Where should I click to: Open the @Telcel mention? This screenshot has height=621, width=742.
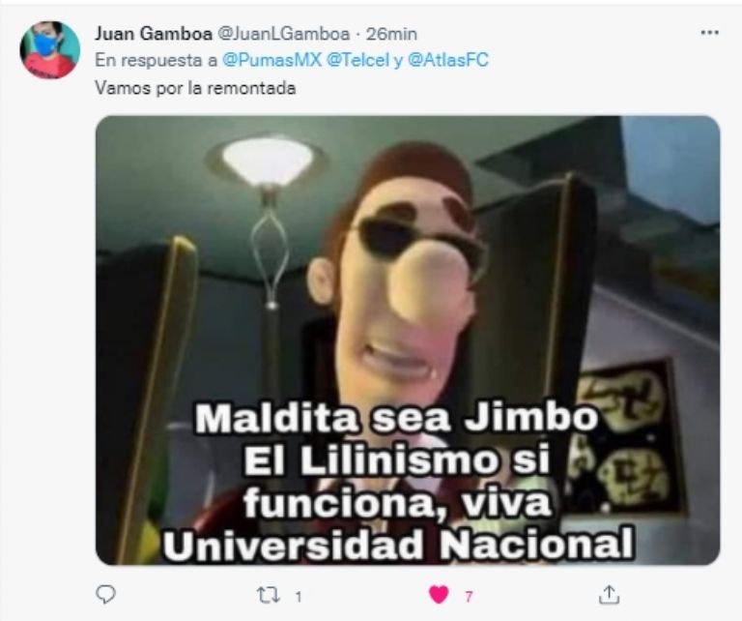pos(357,60)
